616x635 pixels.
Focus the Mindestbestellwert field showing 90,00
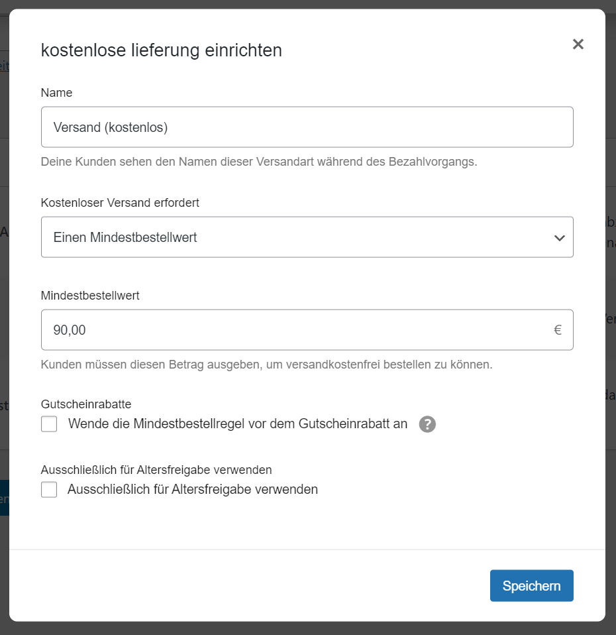(x=291, y=330)
